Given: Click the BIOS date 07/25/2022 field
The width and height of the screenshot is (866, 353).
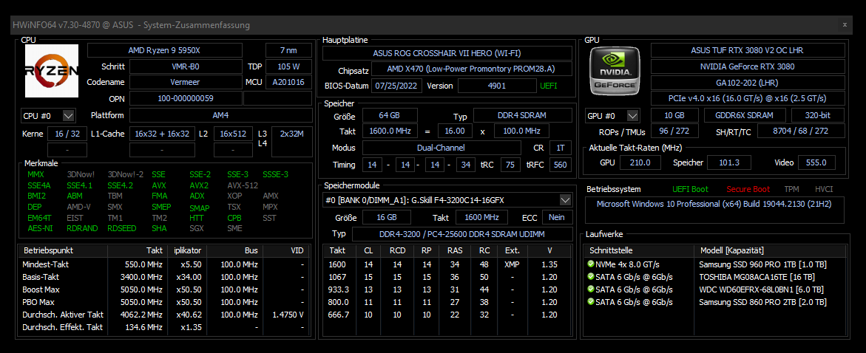Looking at the screenshot, I should [x=398, y=86].
